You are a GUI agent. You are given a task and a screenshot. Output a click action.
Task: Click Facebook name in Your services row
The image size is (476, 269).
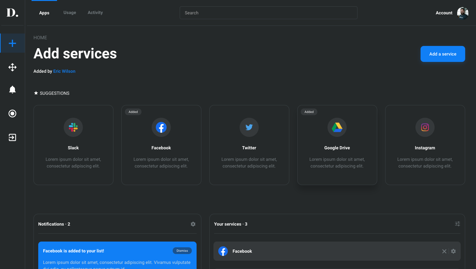pyautogui.click(x=242, y=251)
